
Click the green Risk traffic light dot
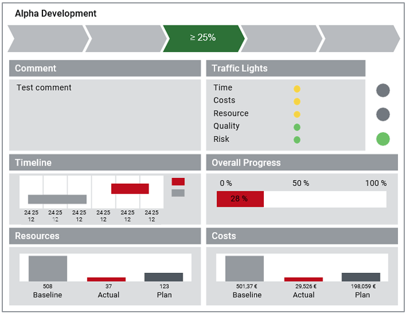pyautogui.click(x=297, y=140)
